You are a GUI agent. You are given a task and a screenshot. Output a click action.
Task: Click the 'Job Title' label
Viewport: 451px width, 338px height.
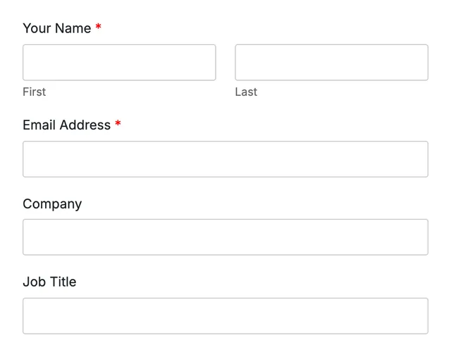49,282
